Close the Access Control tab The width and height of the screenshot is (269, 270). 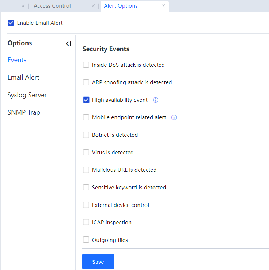click(x=93, y=6)
